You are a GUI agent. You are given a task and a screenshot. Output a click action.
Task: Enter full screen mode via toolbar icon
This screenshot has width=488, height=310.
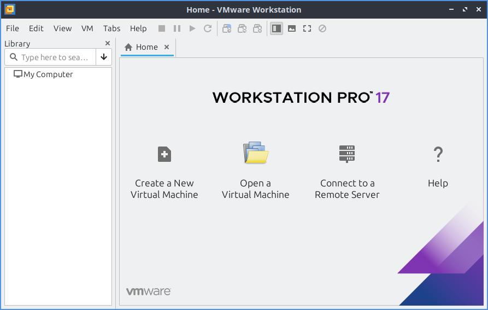tap(307, 28)
